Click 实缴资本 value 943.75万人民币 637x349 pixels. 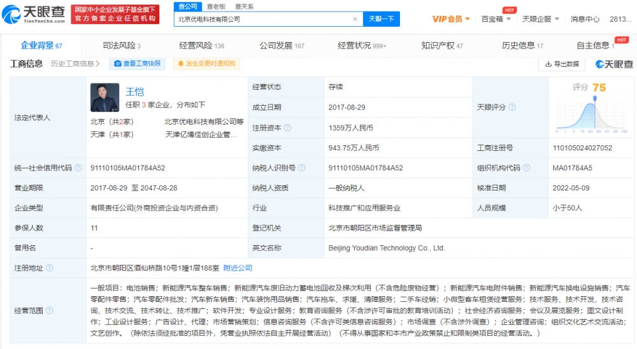pyautogui.click(x=354, y=148)
